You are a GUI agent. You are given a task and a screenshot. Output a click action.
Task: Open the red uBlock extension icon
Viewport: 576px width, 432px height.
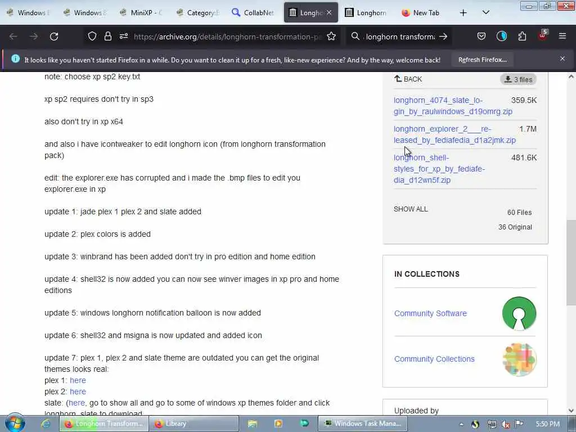click(543, 35)
